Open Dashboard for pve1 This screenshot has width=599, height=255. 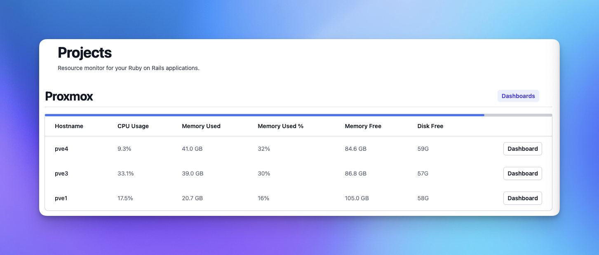point(522,198)
